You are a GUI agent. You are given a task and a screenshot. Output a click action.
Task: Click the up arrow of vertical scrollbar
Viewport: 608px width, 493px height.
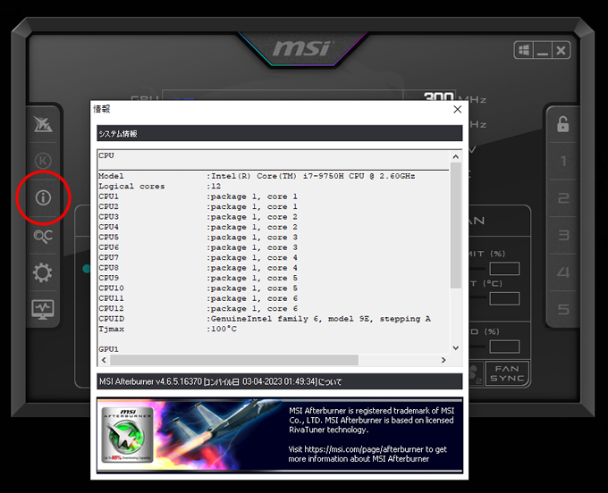456,157
